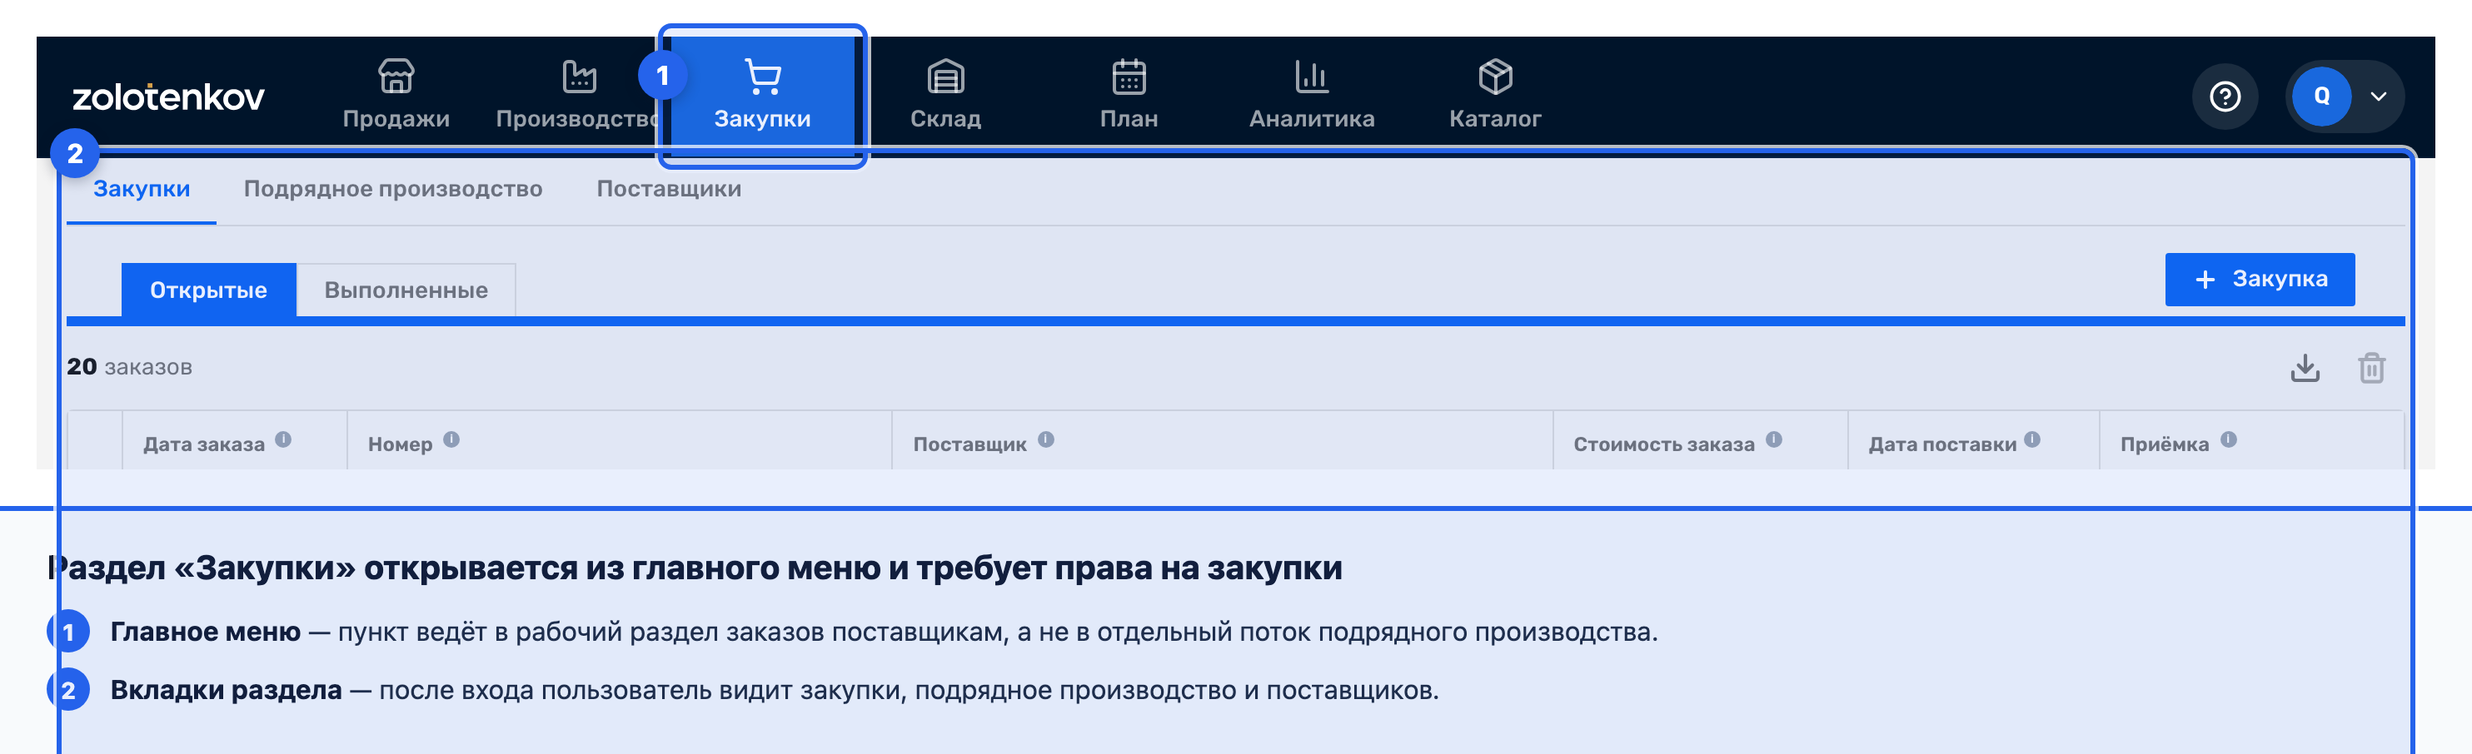Viewport: 2472px width, 754px height.
Task: Click the Дата поставки column header
Action: (x=1941, y=444)
